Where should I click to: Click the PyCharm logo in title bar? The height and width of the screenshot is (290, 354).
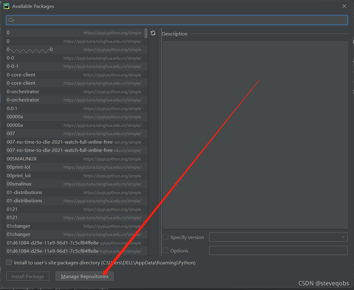[x=6, y=6]
